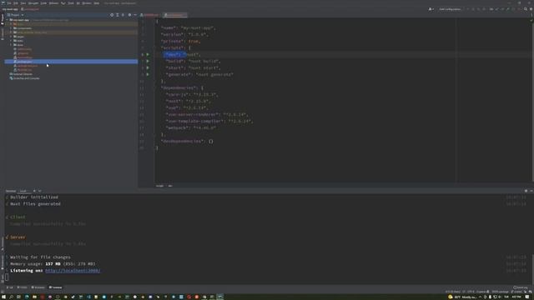Expand the static folder
534x300 pixels.
coord(11,41)
